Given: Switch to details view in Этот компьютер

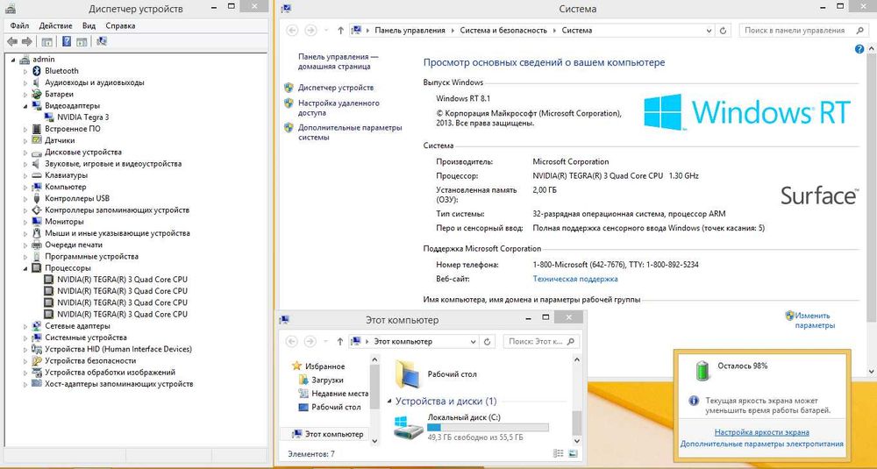Looking at the screenshot, I should pyautogui.click(x=558, y=453).
